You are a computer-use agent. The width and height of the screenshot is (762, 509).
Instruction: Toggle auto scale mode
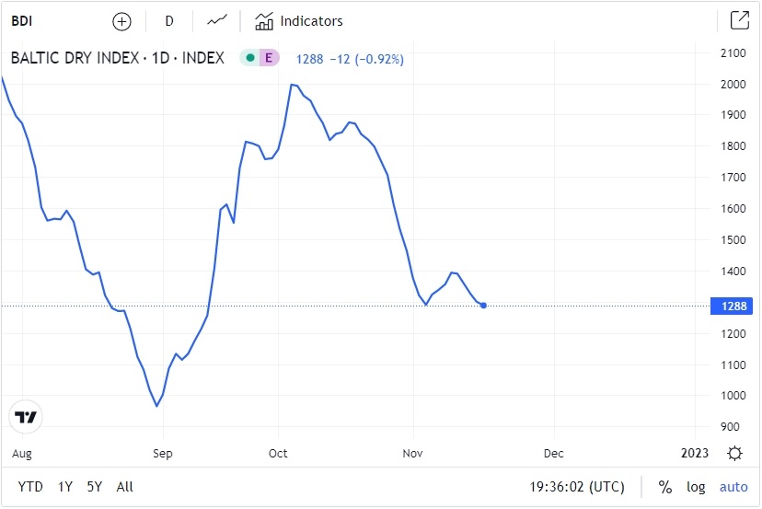pyautogui.click(x=733, y=487)
